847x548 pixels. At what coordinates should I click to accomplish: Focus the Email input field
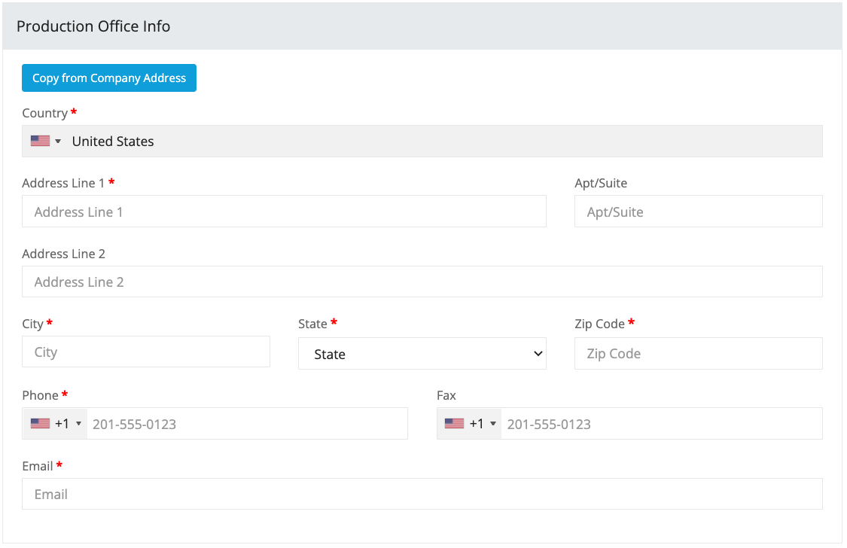pyautogui.click(x=422, y=494)
